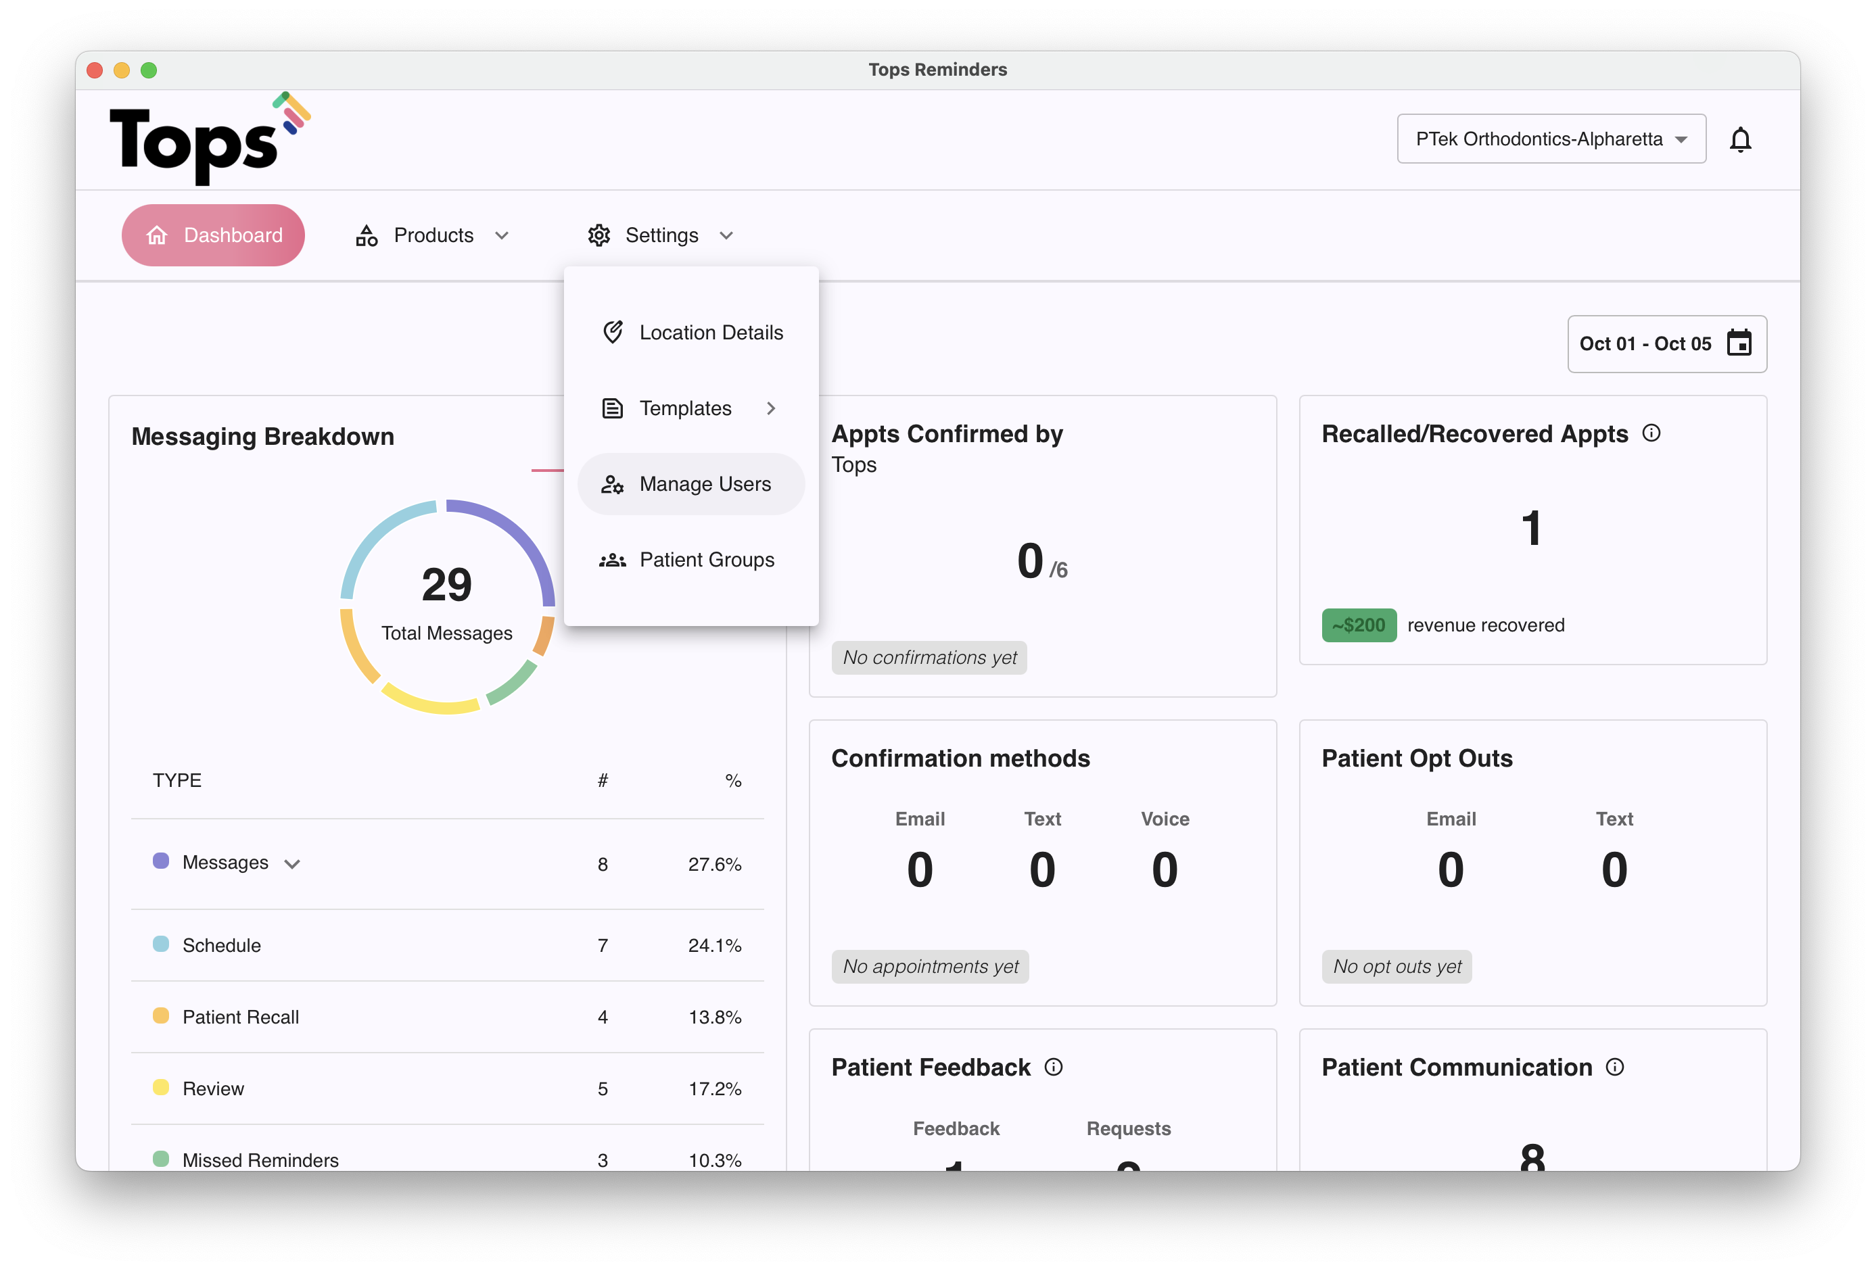The width and height of the screenshot is (1876, 1271).
Task: Go to the Dashboard button
Action: 213,236
